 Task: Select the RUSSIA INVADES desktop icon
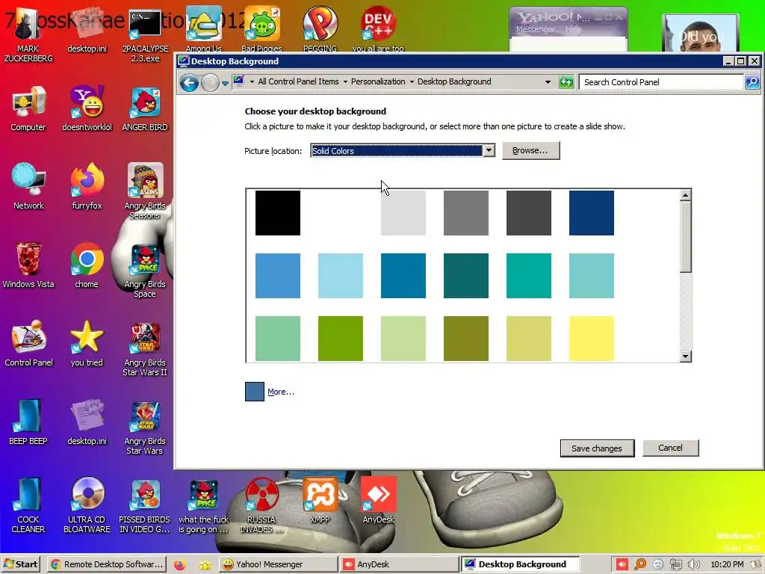pyautogui.click(x=261, y=505)
